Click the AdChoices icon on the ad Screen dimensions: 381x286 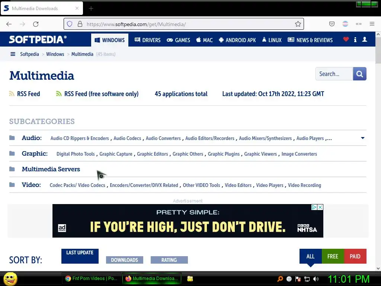tap(314, 207)
